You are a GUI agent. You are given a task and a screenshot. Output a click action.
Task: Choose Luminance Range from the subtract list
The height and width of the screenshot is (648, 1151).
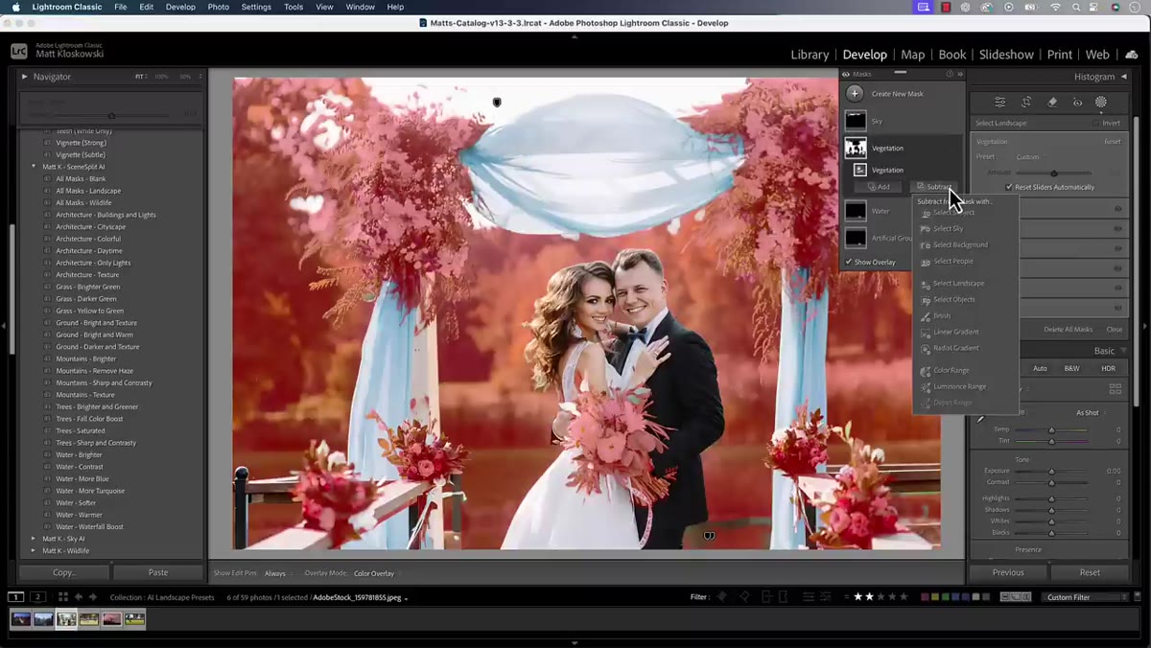959,386
